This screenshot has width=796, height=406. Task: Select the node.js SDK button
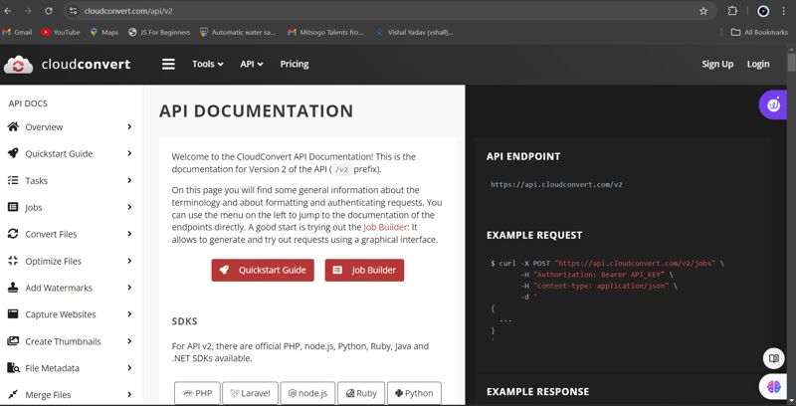tap(307, 393)
